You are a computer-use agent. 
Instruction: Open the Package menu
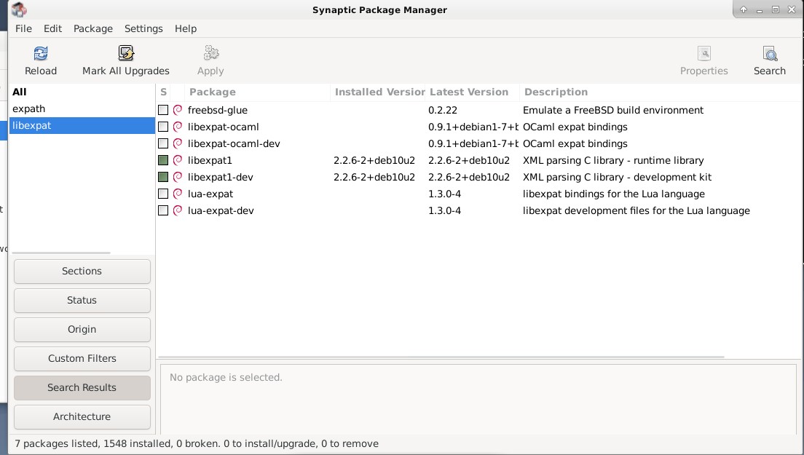(x=92, y=28)
